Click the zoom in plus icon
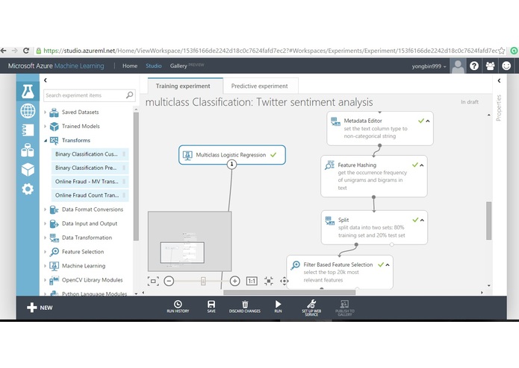The image size is (519, 368). (234, 281)
